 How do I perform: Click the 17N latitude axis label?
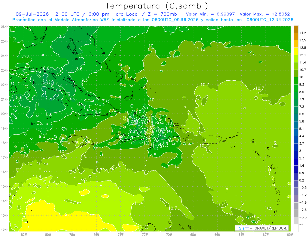coord(4,157)
